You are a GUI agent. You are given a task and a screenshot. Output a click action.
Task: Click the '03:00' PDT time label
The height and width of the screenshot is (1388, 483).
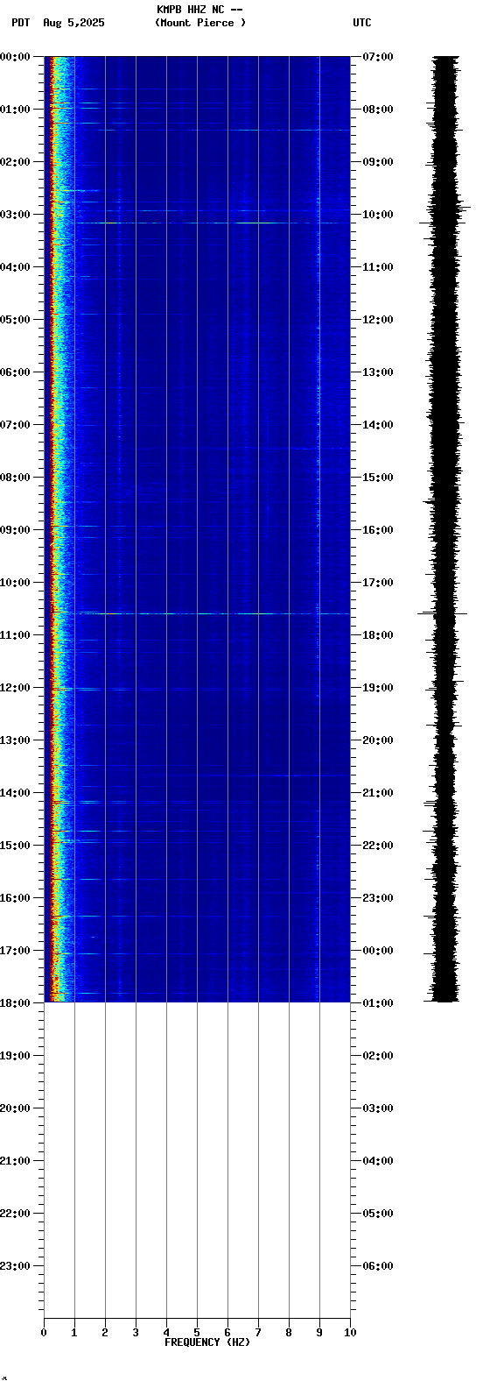click(15, 215)
